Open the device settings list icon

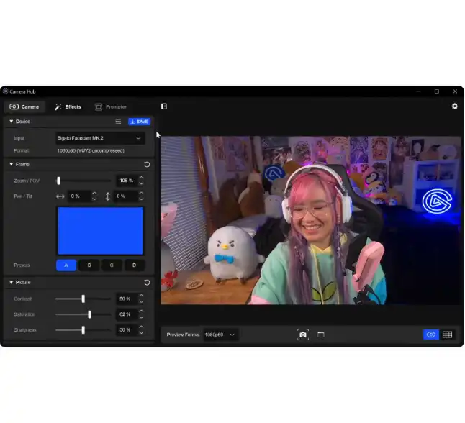coord(118,122)
